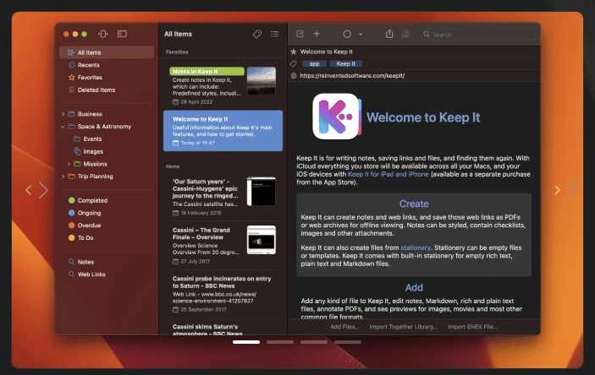Expand the Business folder chevron
The height and width of the screenshot is (375, 595).
pos(63,114)
